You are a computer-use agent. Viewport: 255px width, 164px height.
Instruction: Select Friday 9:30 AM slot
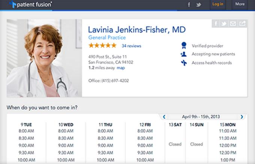pyautogui.click(x=145, y=153)
